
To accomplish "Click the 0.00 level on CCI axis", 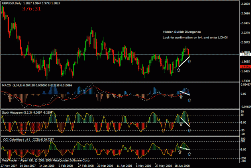I will [243, 150].
